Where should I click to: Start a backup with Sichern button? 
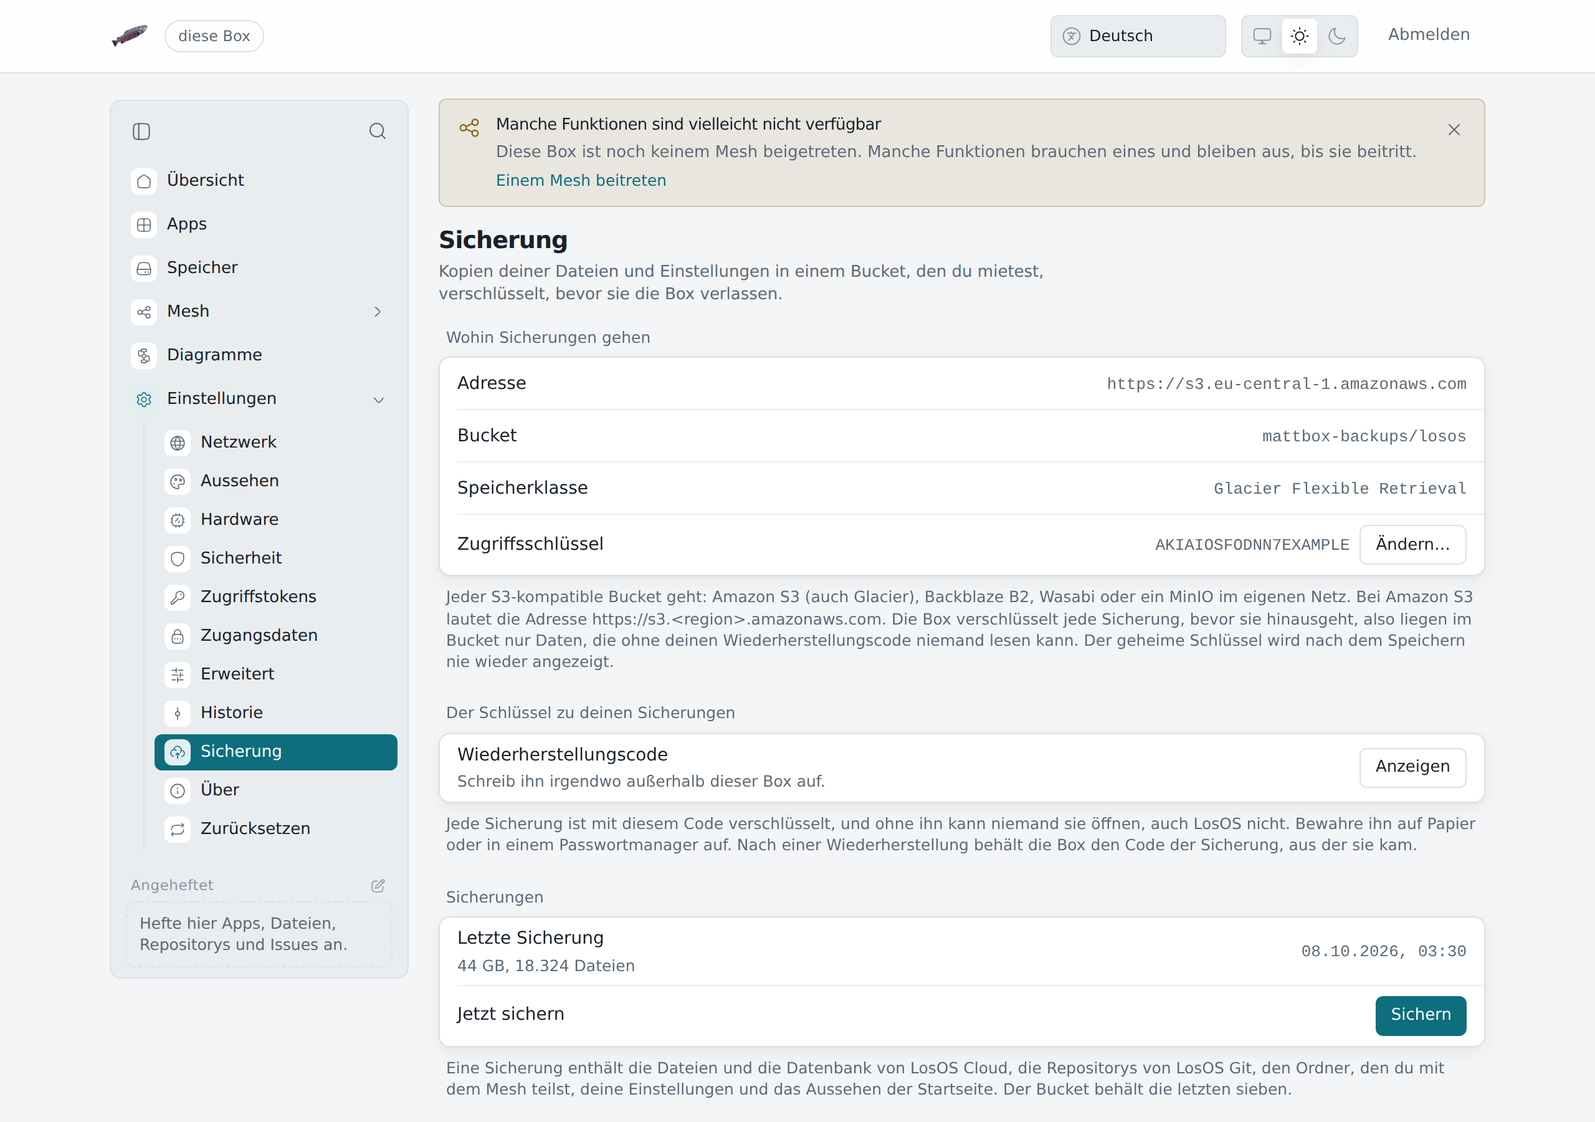point(1420,1015)
